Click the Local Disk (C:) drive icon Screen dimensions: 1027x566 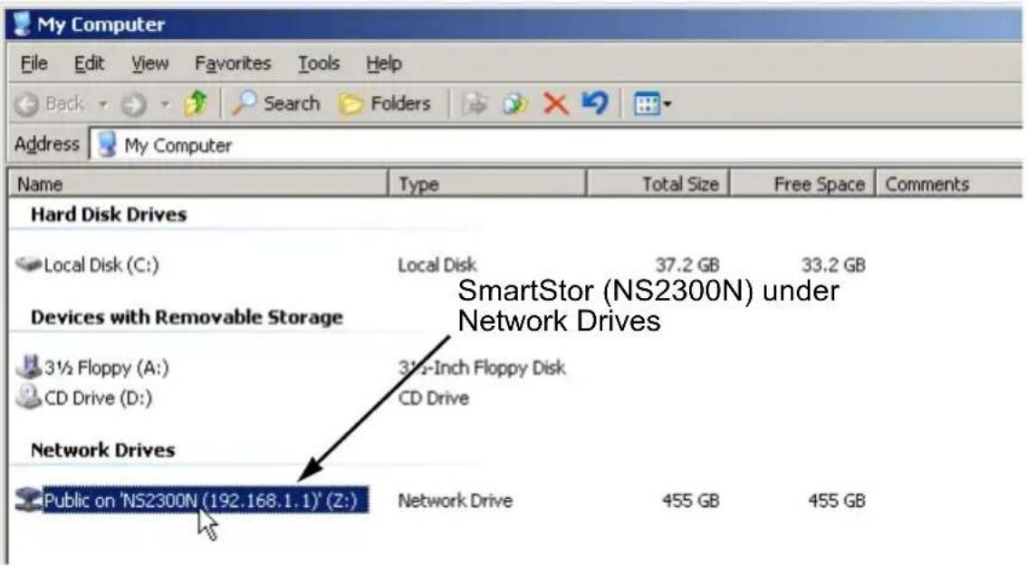tap(28, 264)
